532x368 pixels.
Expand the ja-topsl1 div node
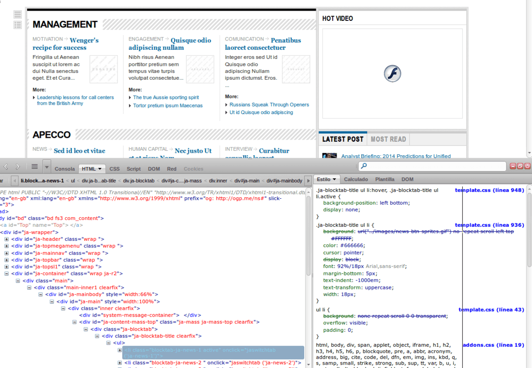click(x=6, y=266)
